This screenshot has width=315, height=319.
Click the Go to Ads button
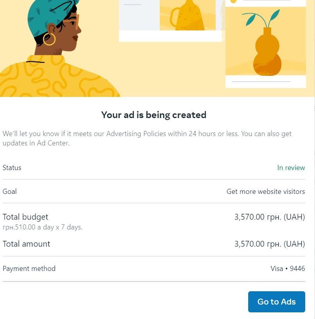276,302
